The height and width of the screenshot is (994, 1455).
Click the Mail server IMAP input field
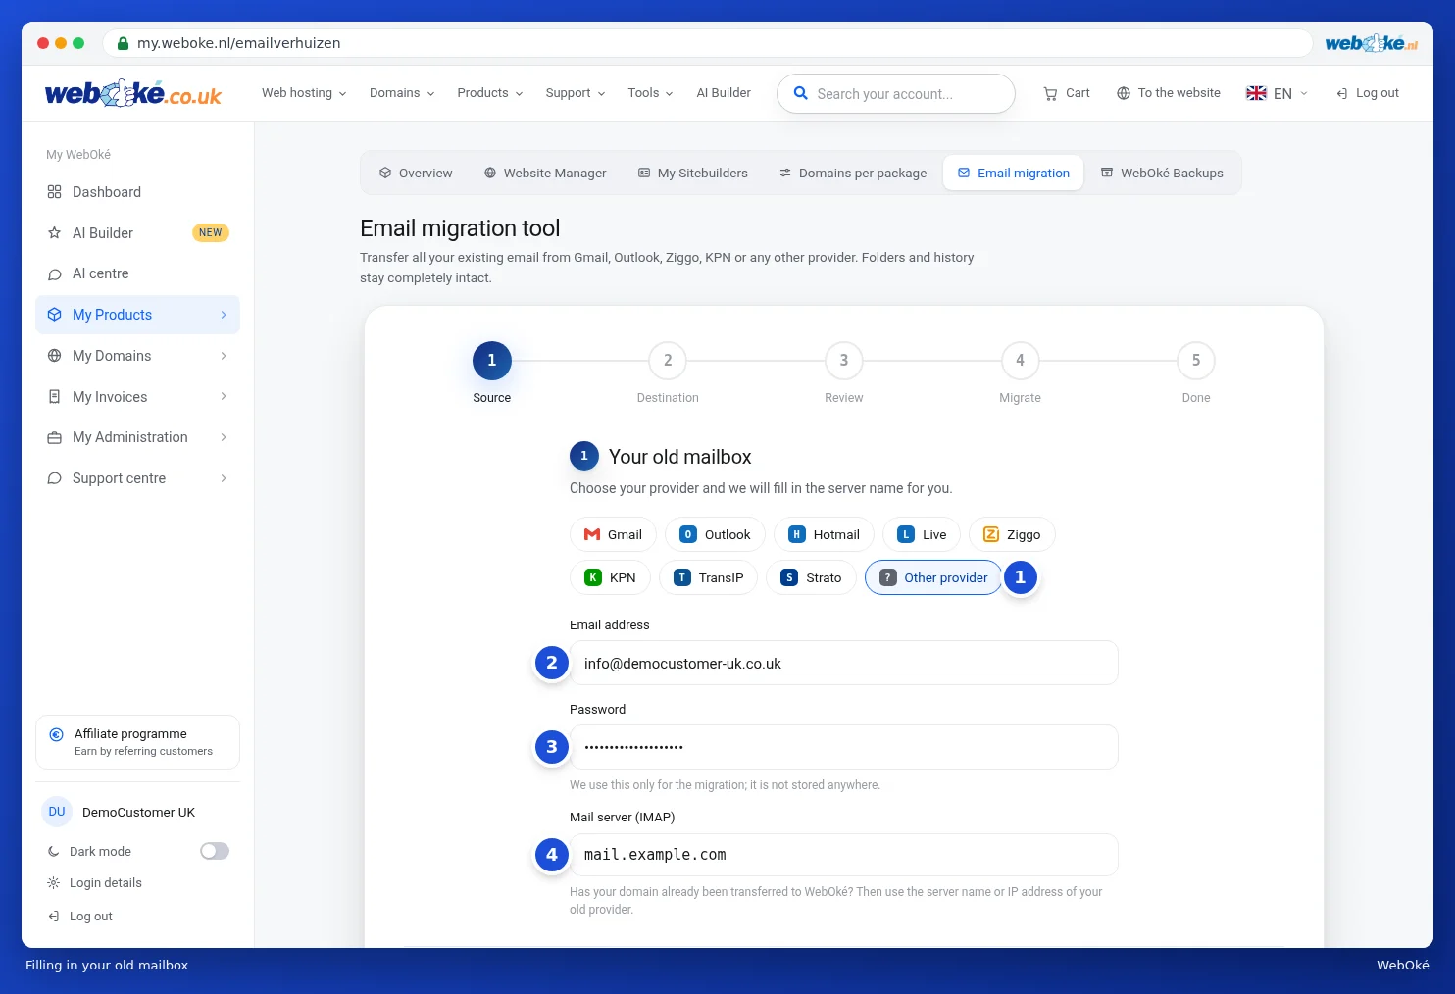844,855
